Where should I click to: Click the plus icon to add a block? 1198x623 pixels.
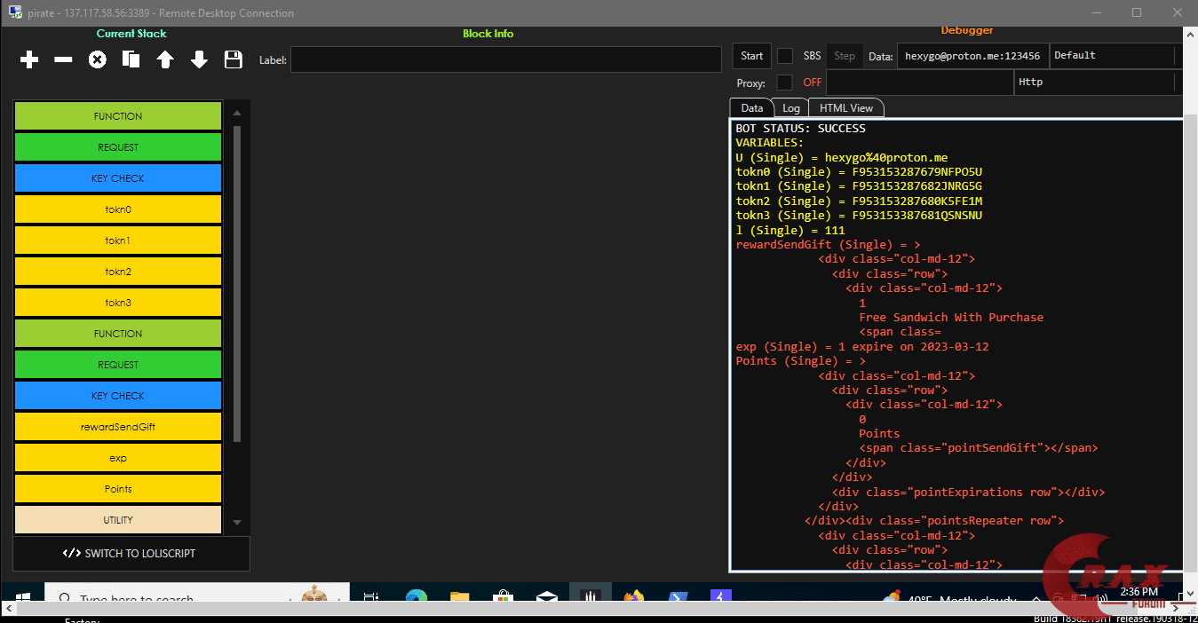pyautogui.click(x=29, y=59)
